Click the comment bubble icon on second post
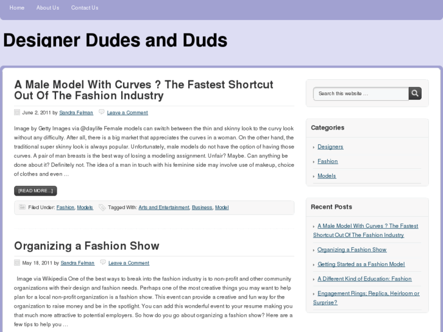This screenshot has height=332, width=443. click(x=102, y=263)
